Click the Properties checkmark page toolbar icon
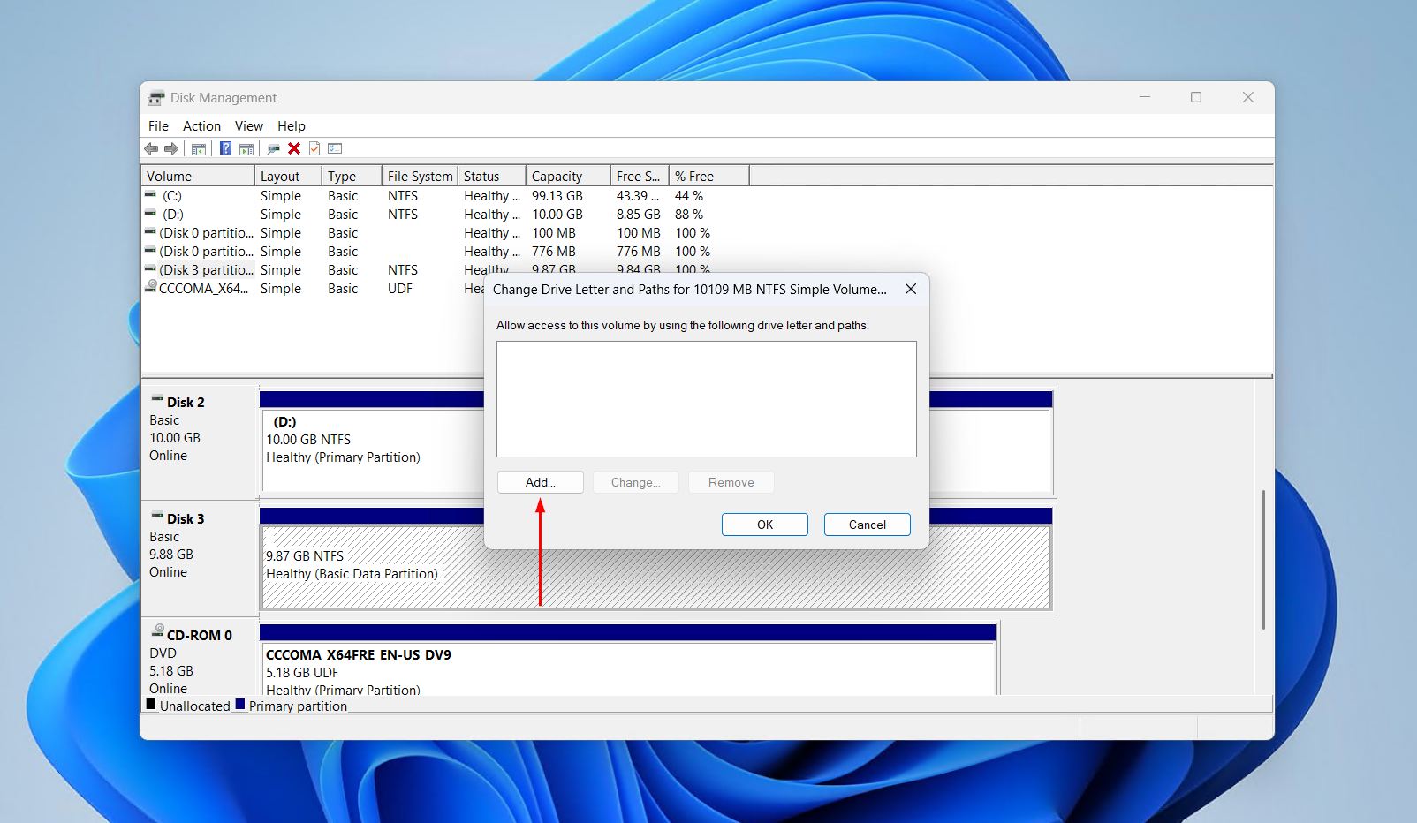Image resolution: width=1417 pixels, height=823 pixels. pos(314,148)
